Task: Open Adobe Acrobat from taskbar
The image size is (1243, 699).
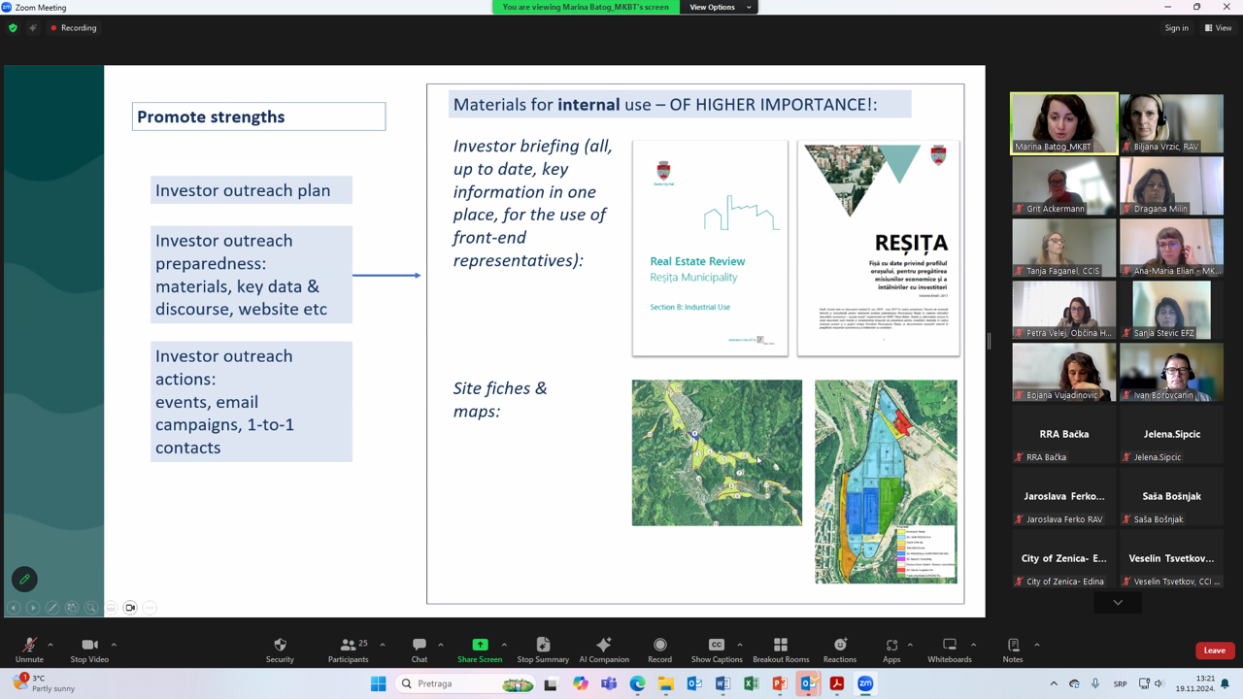Action: [837, 683]
